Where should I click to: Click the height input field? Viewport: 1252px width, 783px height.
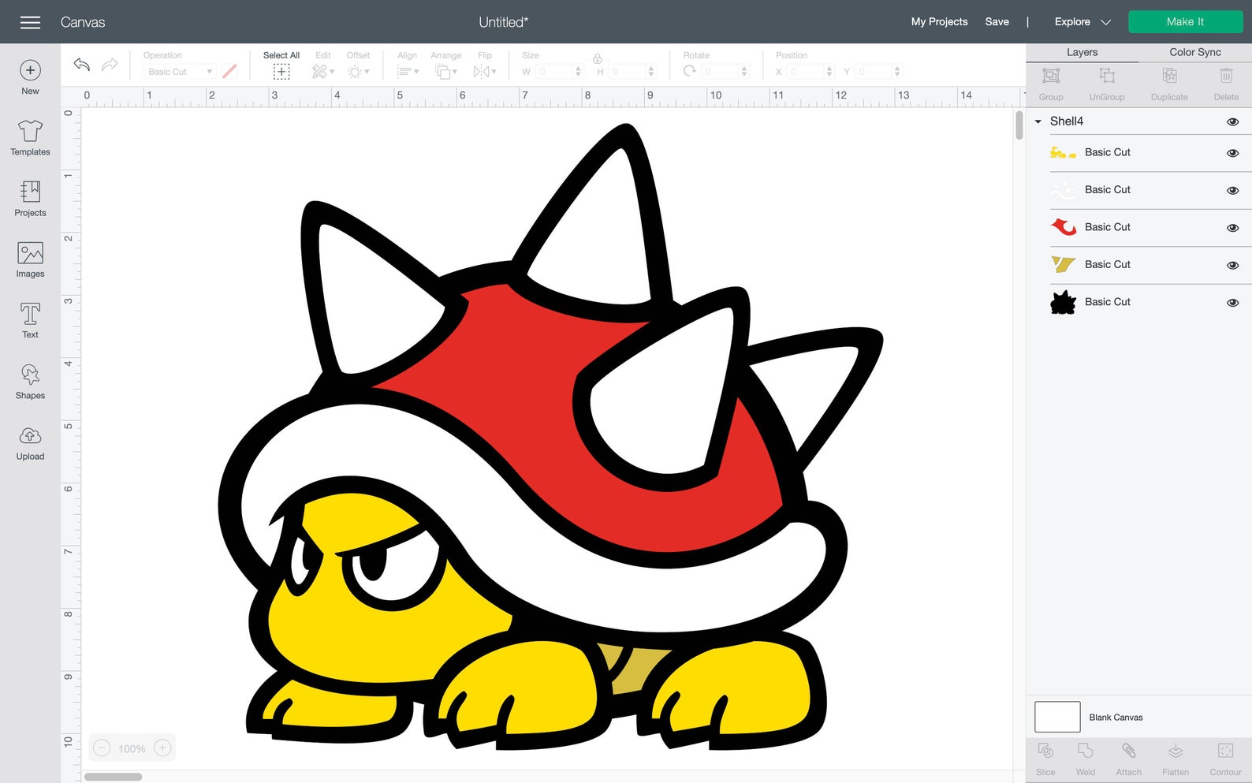point(627,72)
